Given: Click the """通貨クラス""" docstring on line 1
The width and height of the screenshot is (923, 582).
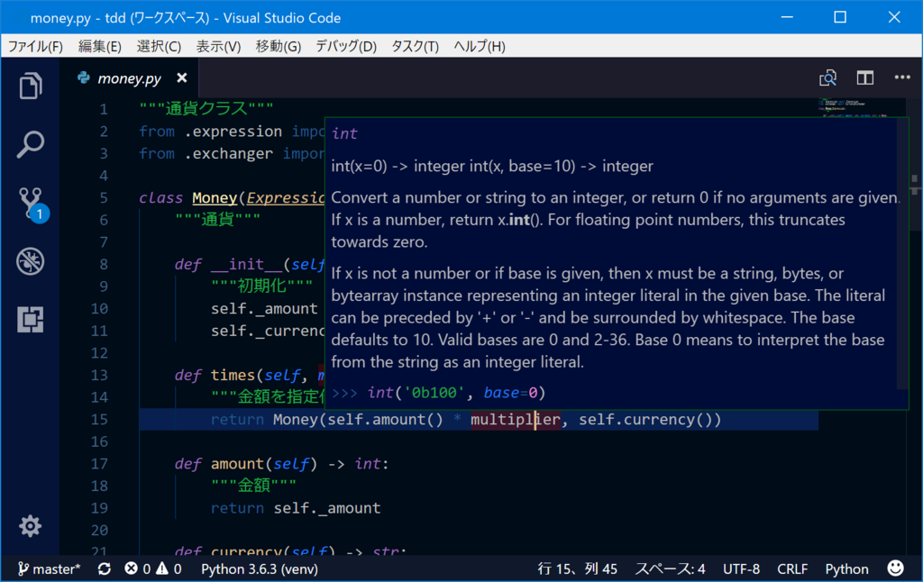Looking at the screenshot, I should coord(206,108).
